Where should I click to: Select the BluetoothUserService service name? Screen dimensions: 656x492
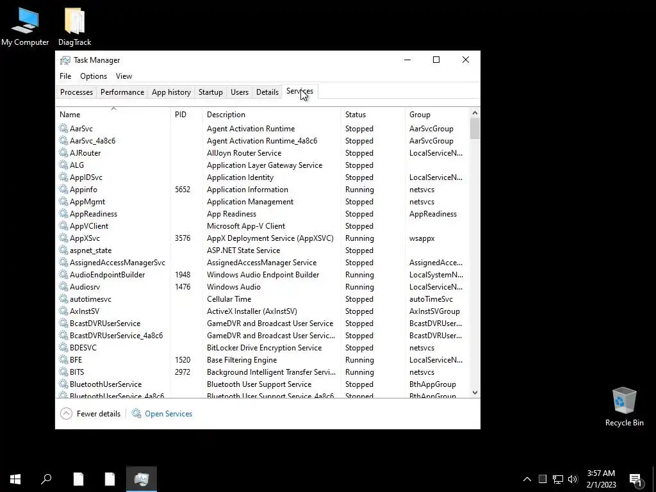point(106,384)
